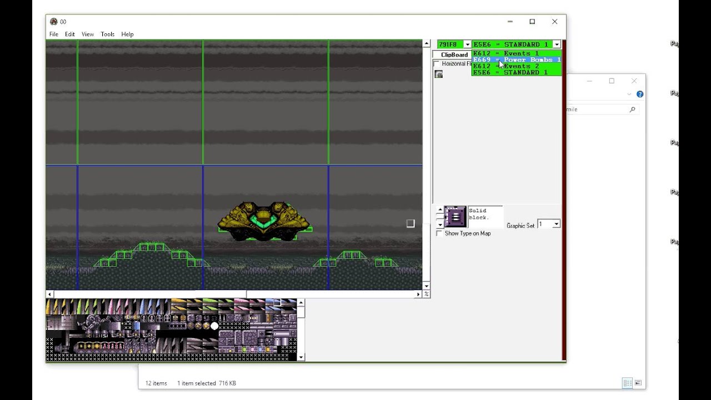This screenshot has width=711, height=400.
Task: Pick 'E5E6 = STANDARD 1' list entry
Action: coord(517,72)
